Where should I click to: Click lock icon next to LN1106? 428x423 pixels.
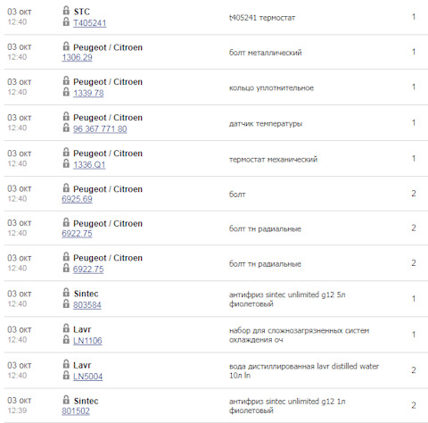tap(66, 339)
